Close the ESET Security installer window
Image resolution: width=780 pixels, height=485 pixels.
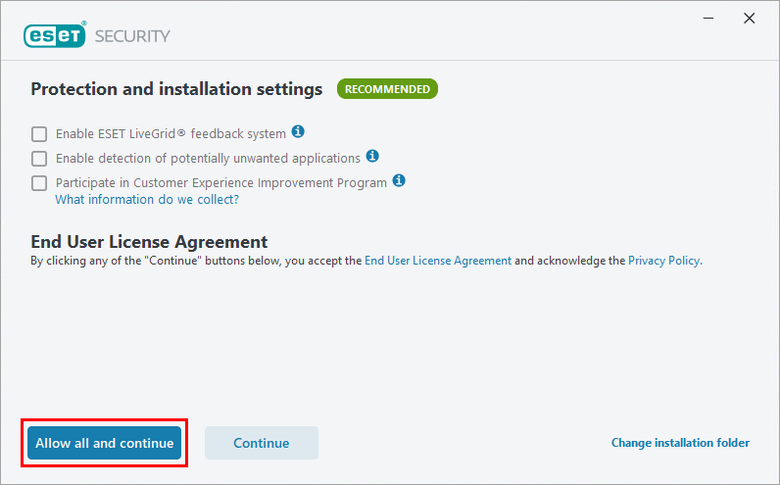click(x=750, y=19)
